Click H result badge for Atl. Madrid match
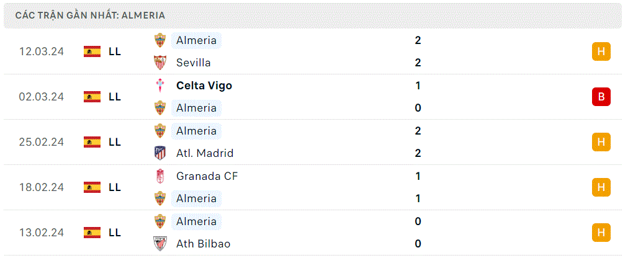This screenshot has height=258, width=633. pyautogui.click(x=601, y=142)
